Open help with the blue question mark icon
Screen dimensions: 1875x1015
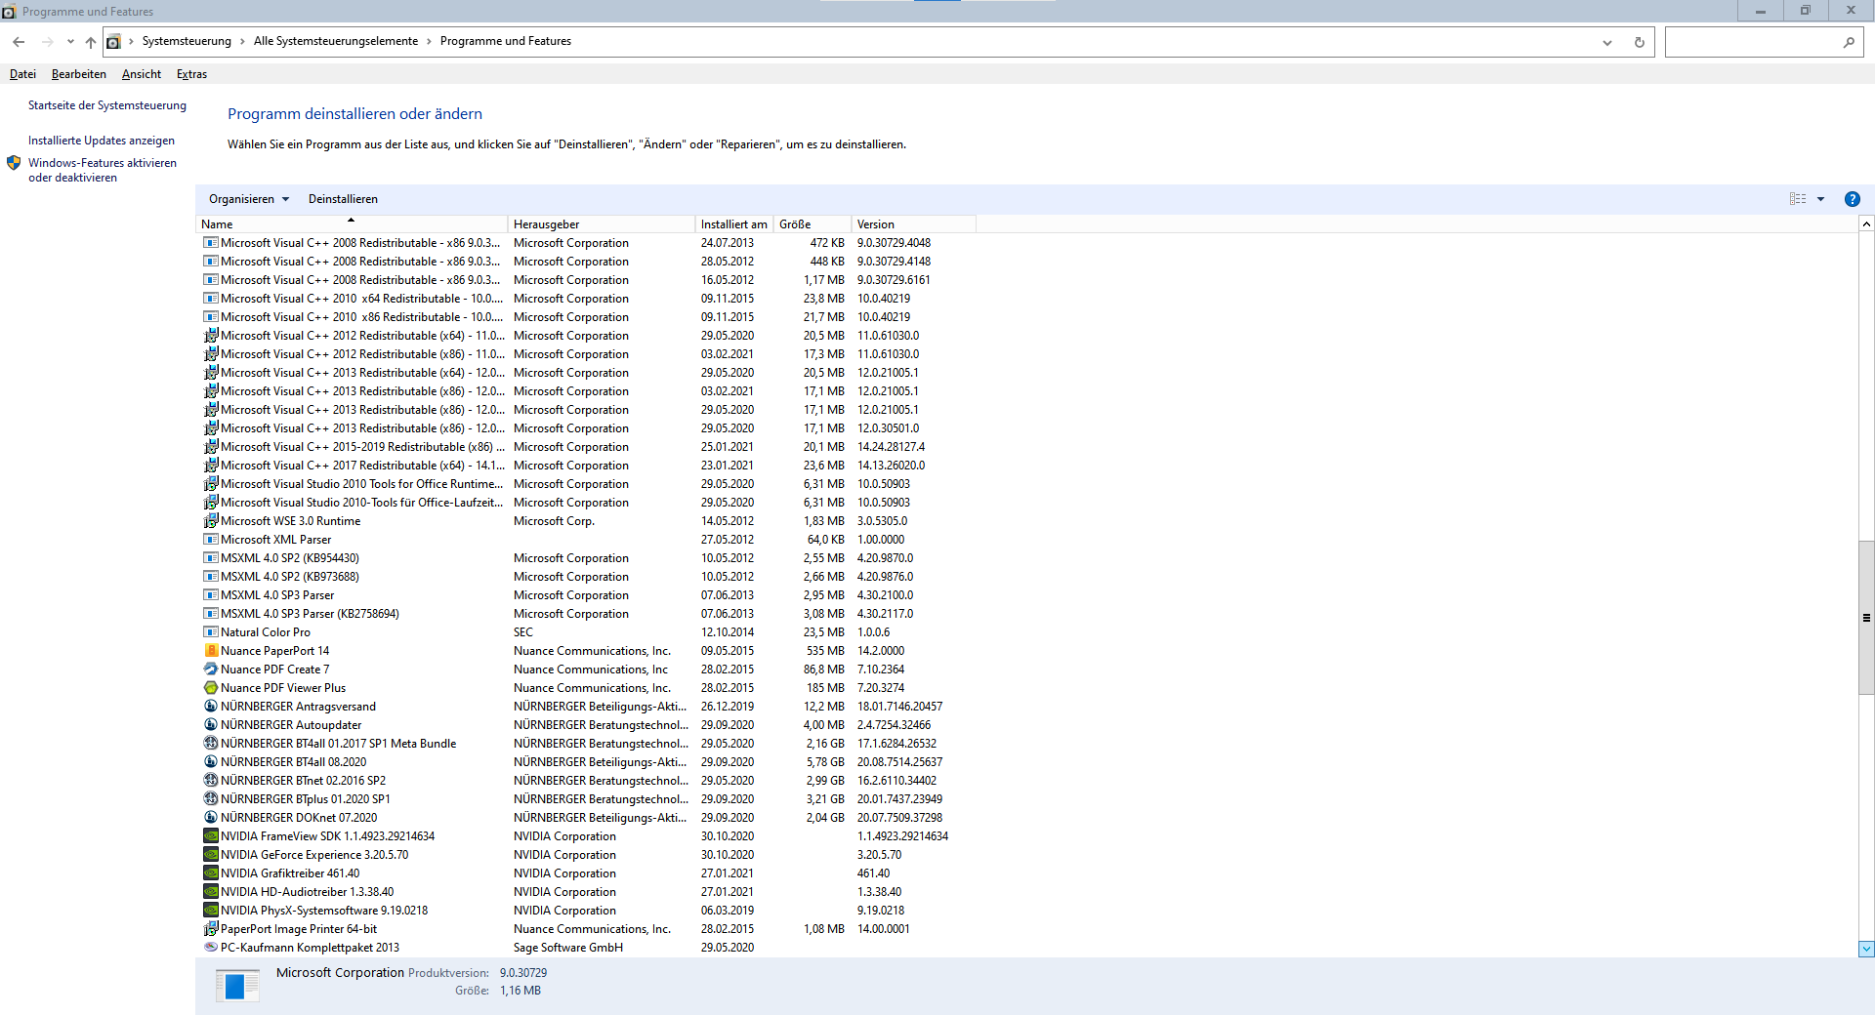(1852, 199)
